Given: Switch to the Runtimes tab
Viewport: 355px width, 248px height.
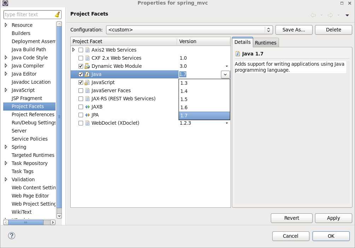Looking at the screenshot, I should tap(266, 43).
